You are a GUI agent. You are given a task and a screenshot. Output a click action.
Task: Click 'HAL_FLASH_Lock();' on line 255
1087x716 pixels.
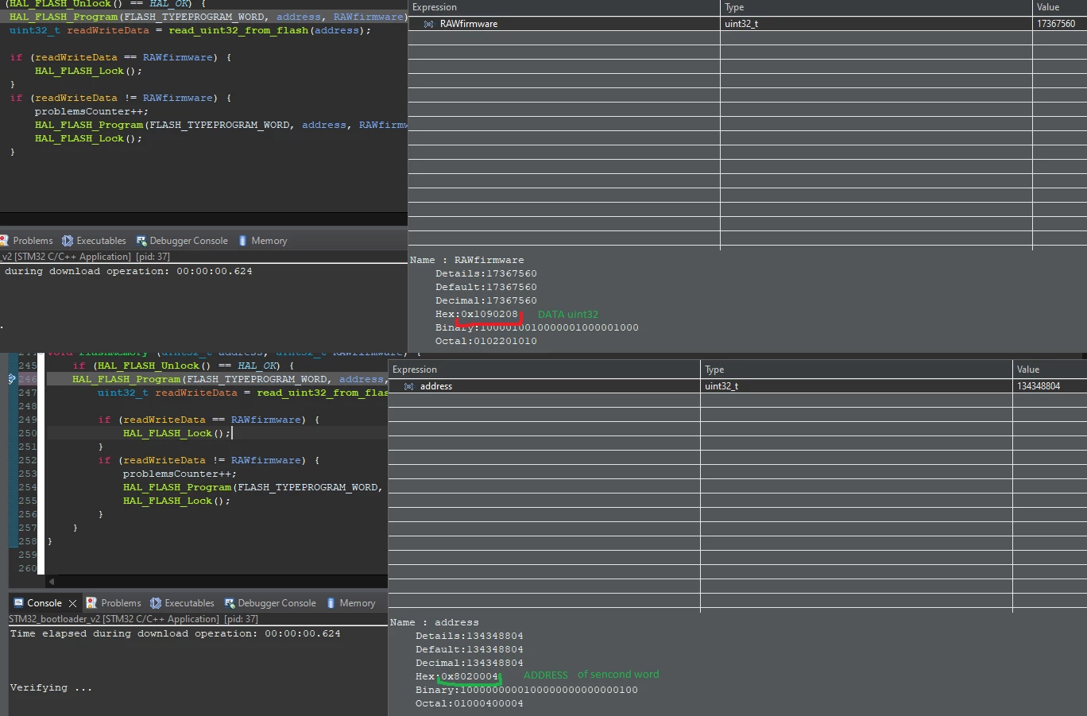[x=176, y=501]
